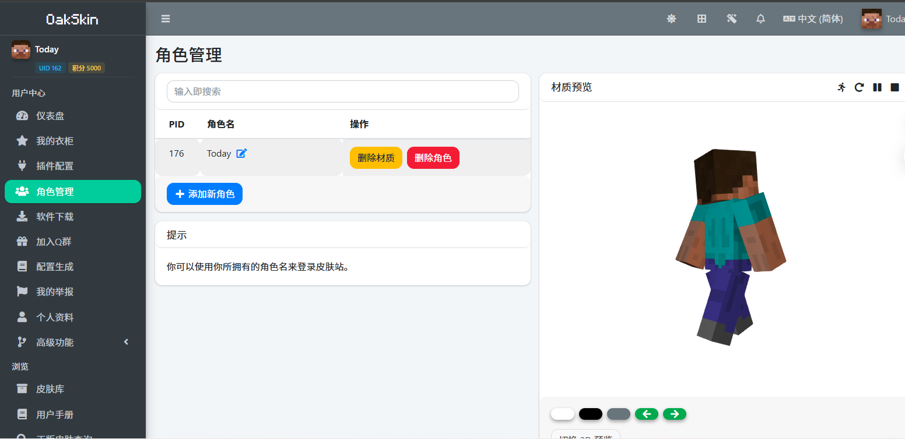Click the green right arrow button
This screenshot has height=439, width=905.
(675, 414)
